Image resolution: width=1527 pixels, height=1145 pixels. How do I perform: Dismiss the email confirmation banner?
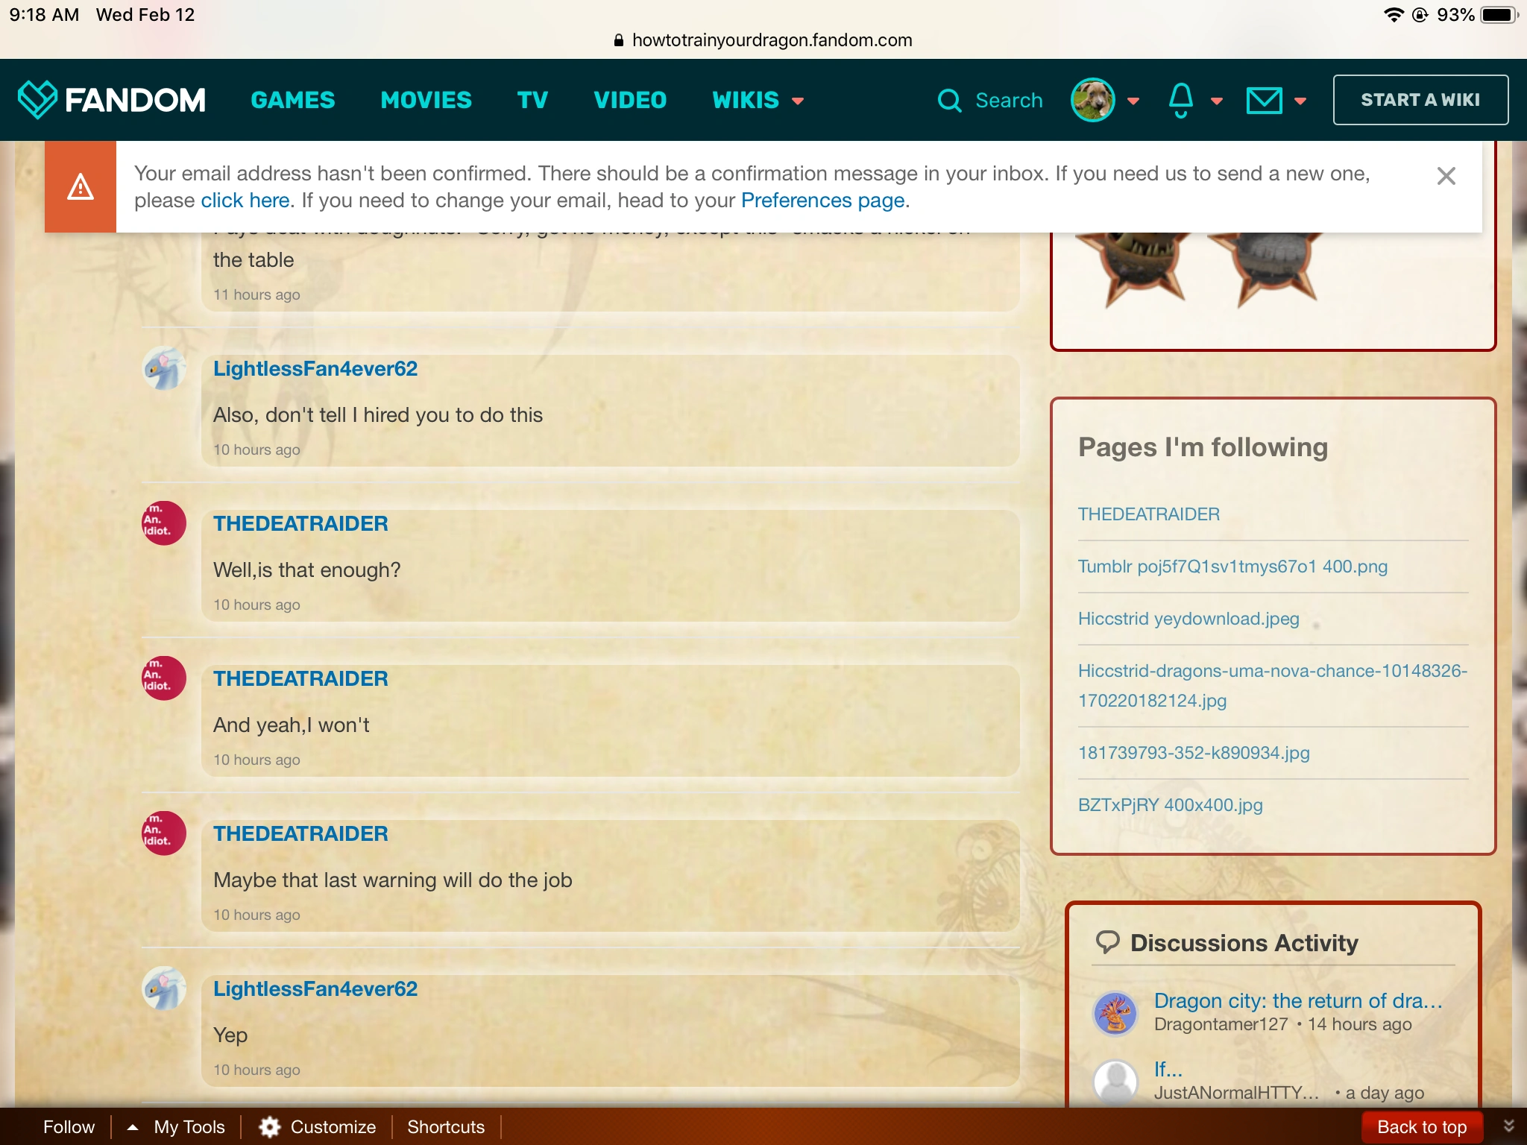(x=1446, y=177)
